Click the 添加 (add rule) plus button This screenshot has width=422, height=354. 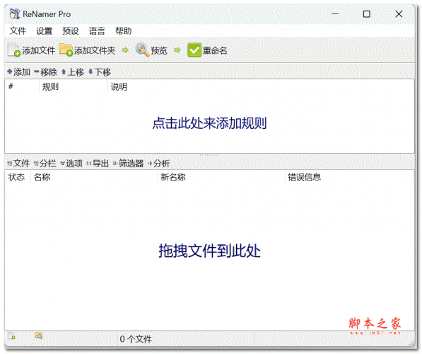18,72
